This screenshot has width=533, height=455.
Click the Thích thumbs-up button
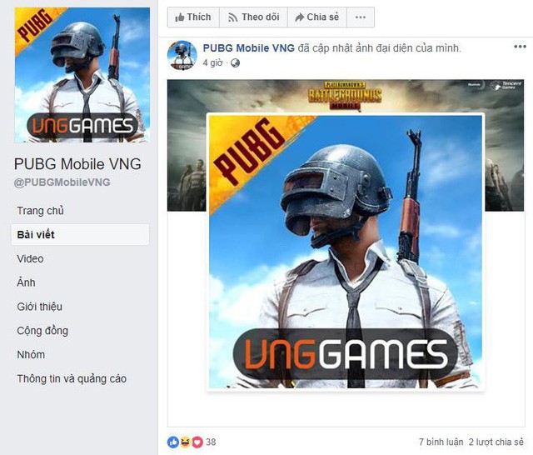[x=193, y=17]
